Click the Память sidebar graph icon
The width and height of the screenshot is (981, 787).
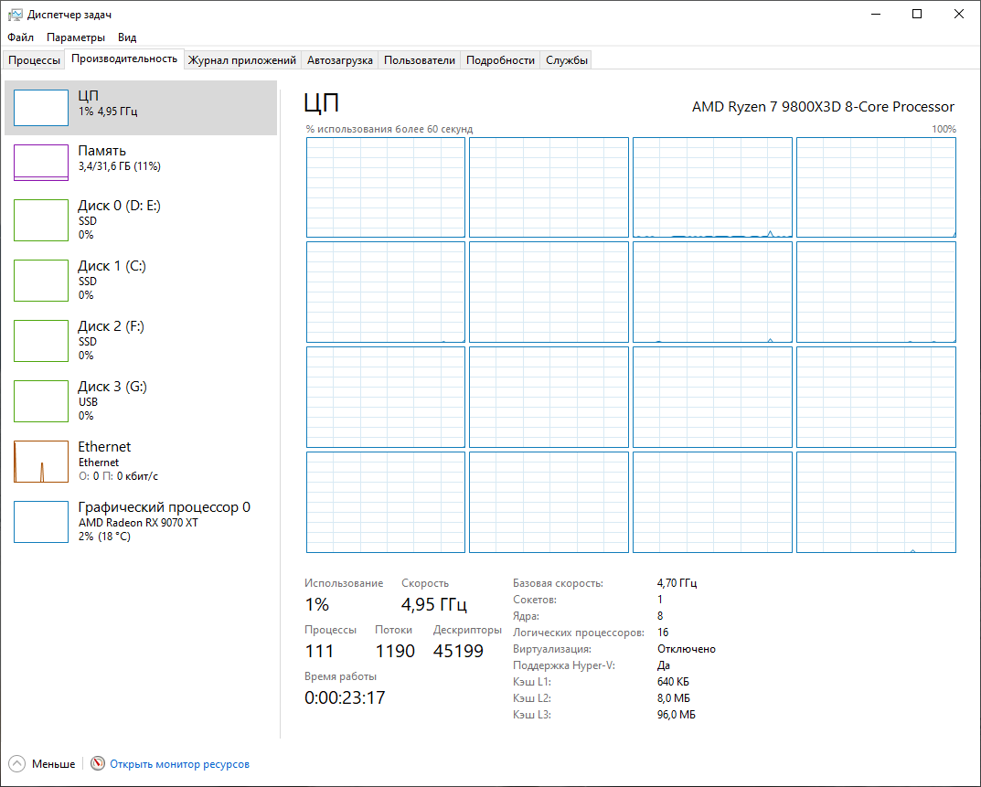click(x=40, y=162)
